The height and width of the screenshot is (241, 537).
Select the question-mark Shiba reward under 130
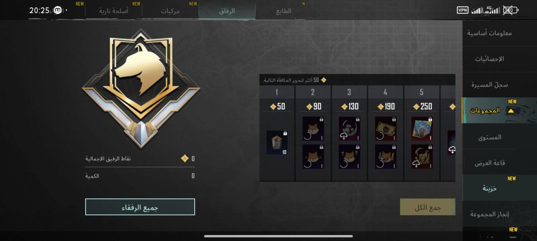pyautogui.click(x=349, y=157)
